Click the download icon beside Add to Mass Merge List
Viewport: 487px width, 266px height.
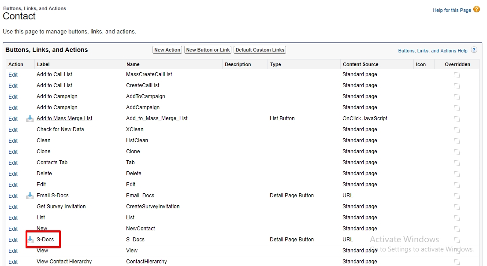click(29, 118)
